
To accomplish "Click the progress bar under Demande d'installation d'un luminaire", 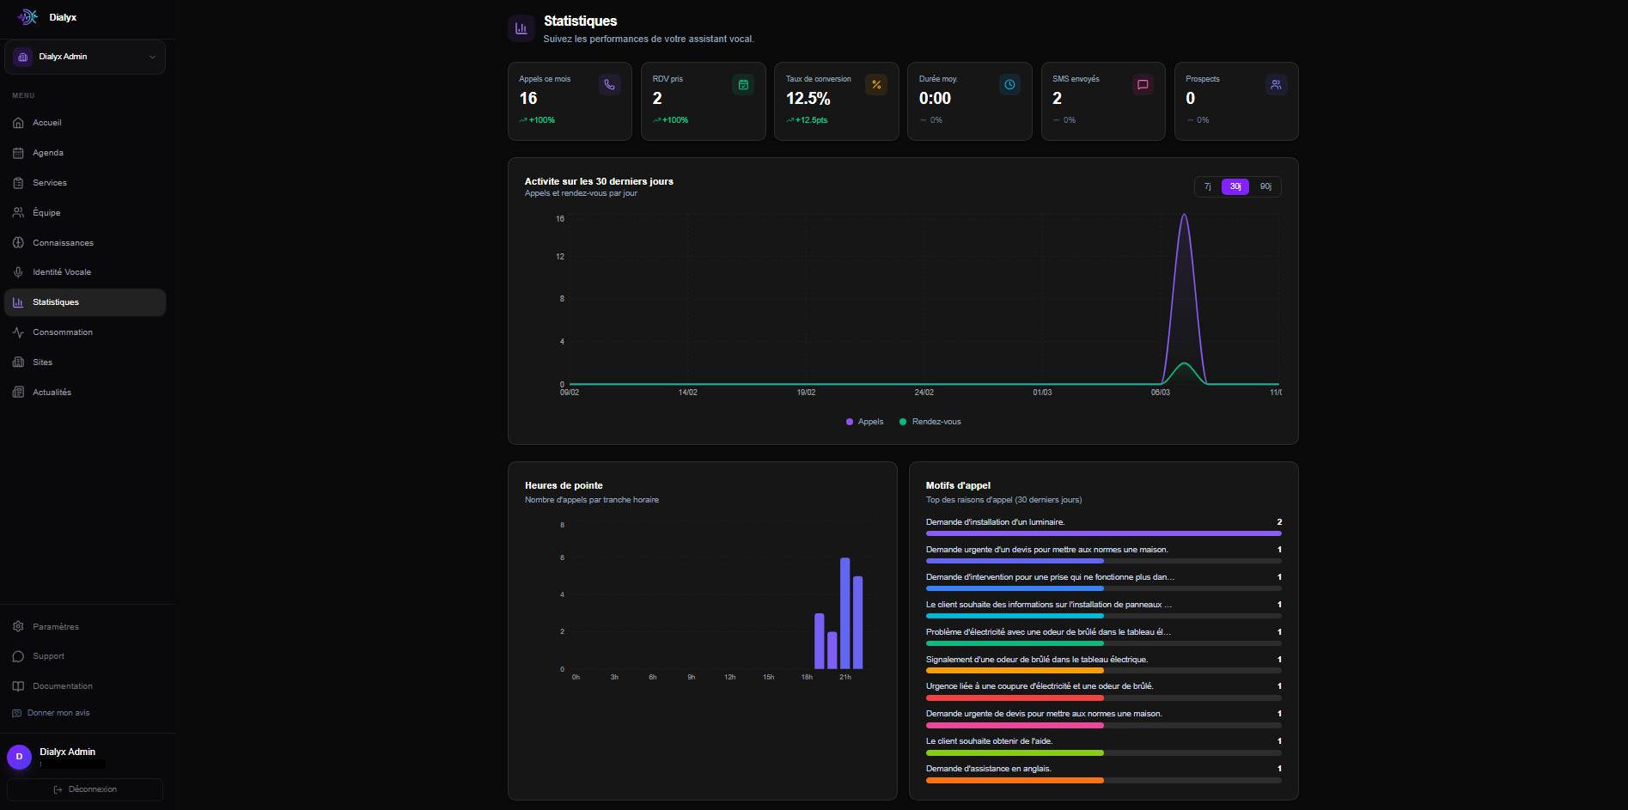I will coord(1102,533).
